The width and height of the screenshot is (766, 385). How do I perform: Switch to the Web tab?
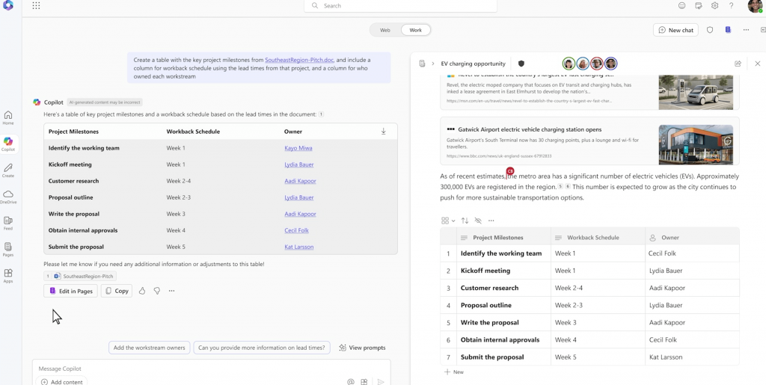(x=385, y=30)
